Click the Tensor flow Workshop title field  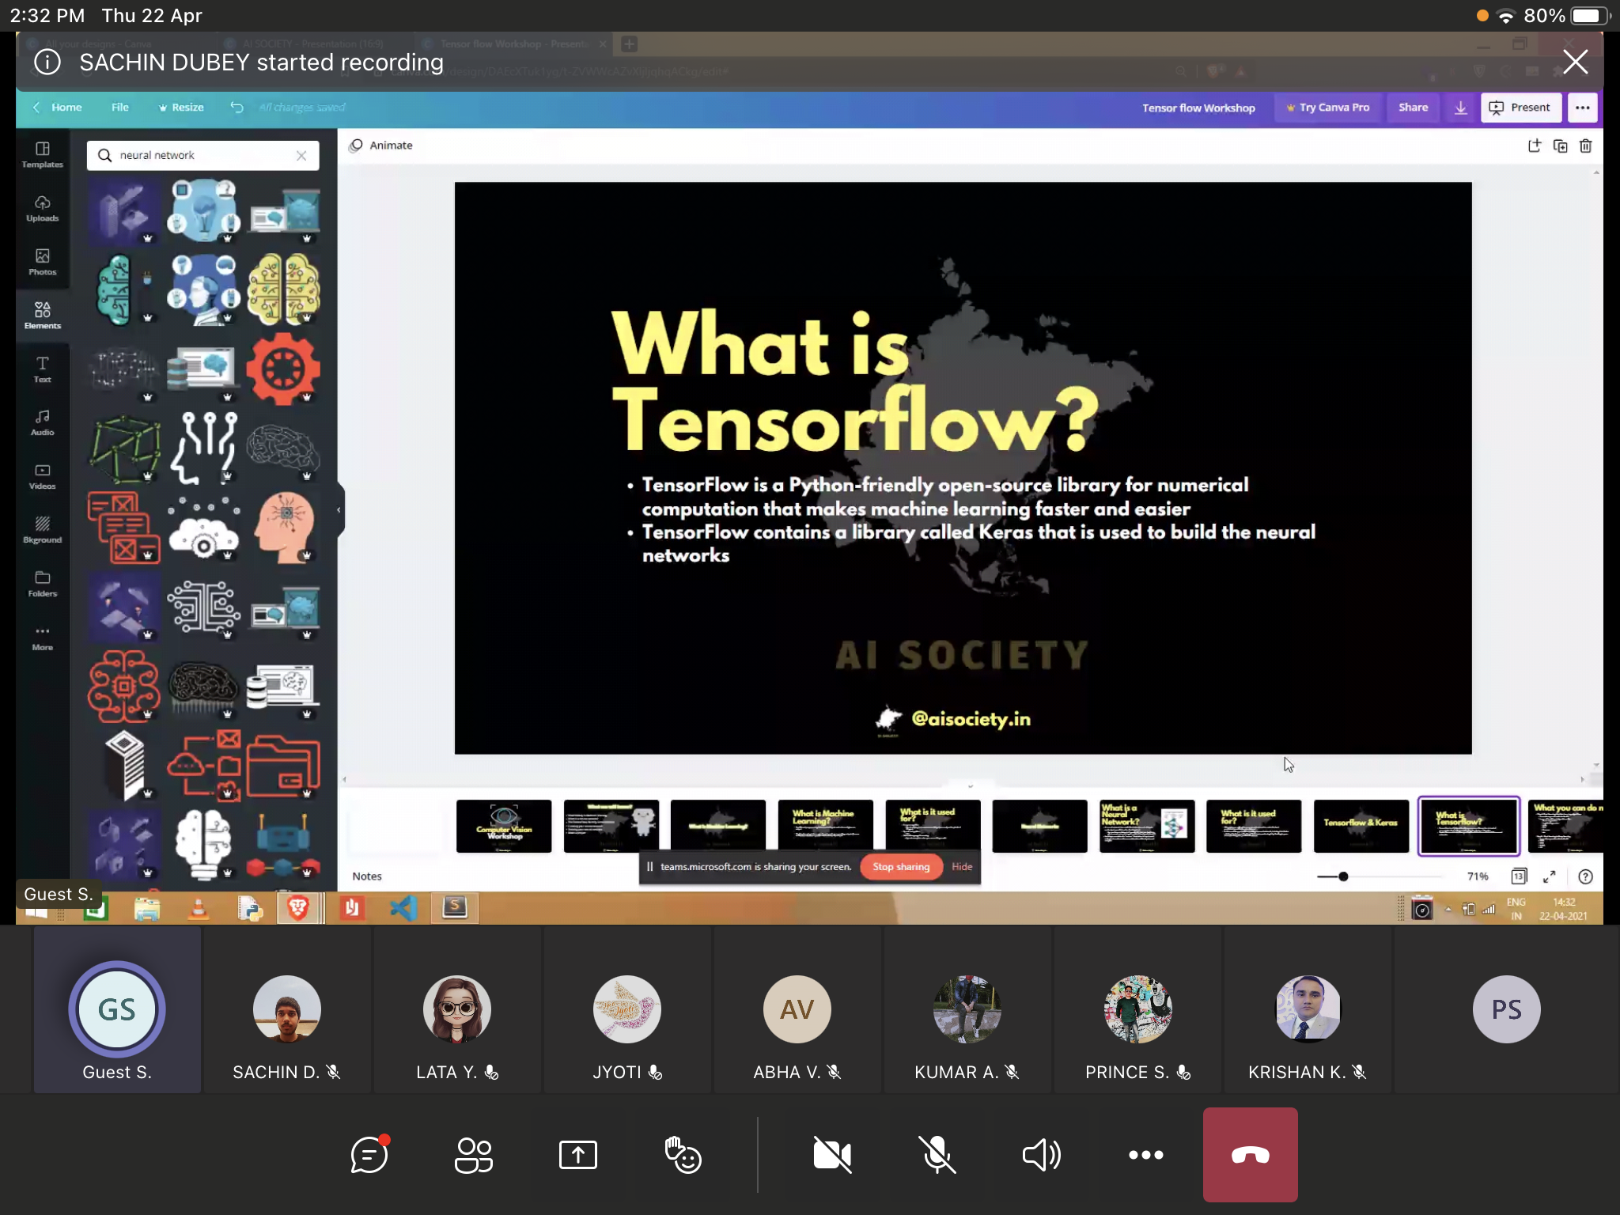pos(1198,108)
